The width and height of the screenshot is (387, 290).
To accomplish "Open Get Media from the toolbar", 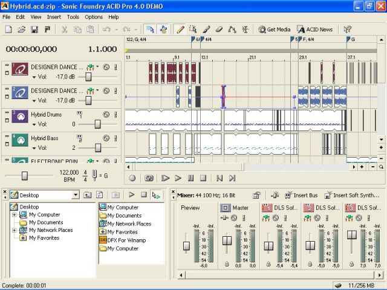I will [x=274, y=30].
